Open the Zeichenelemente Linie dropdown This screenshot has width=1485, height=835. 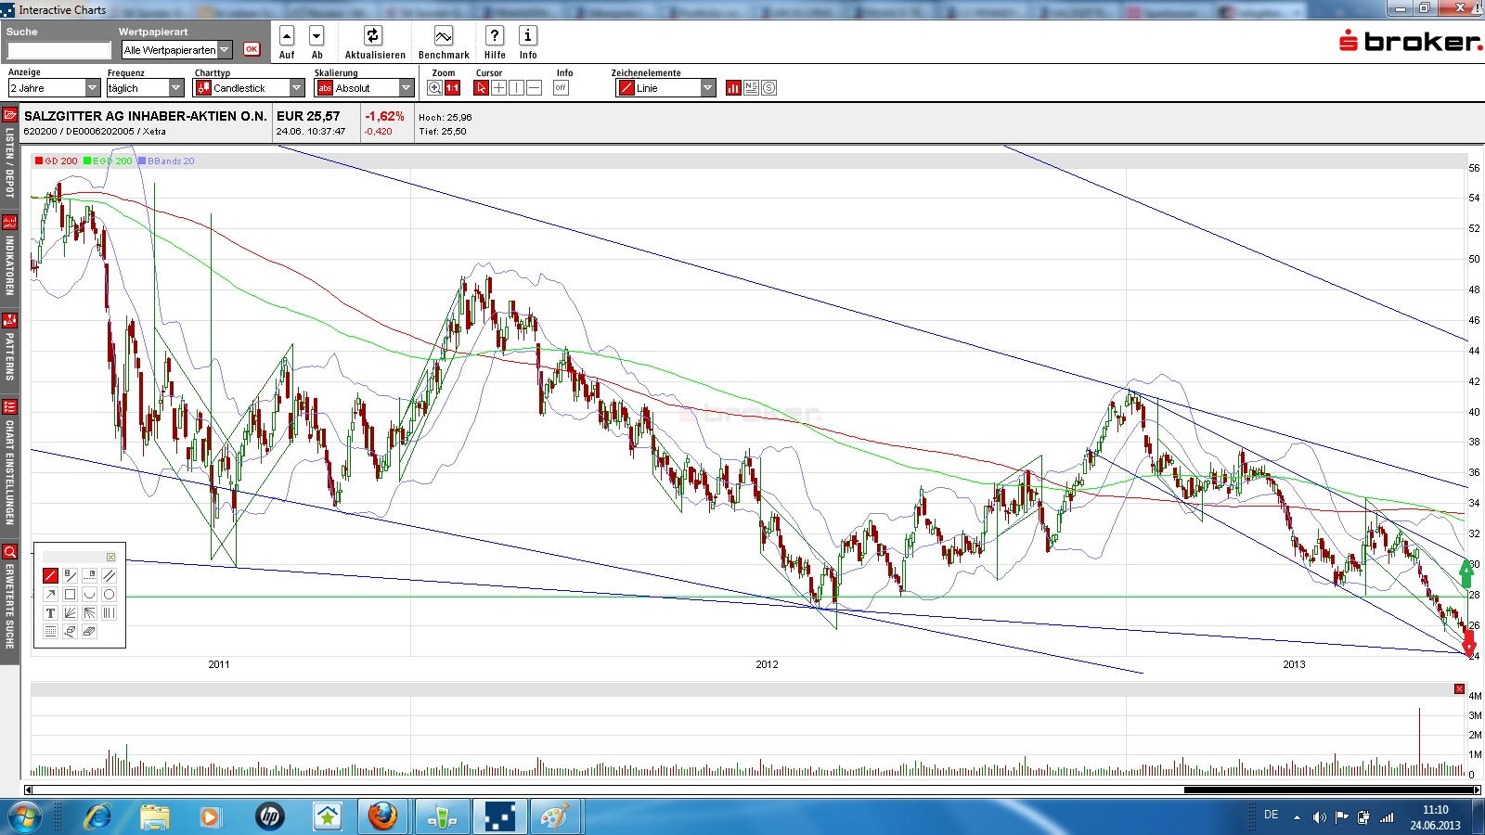click(x=665, y=88)
